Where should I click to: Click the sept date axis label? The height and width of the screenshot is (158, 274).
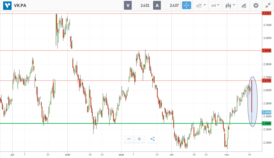coord(121,155)
